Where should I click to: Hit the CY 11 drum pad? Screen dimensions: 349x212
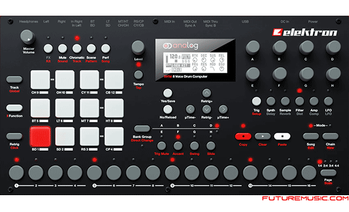90,80
